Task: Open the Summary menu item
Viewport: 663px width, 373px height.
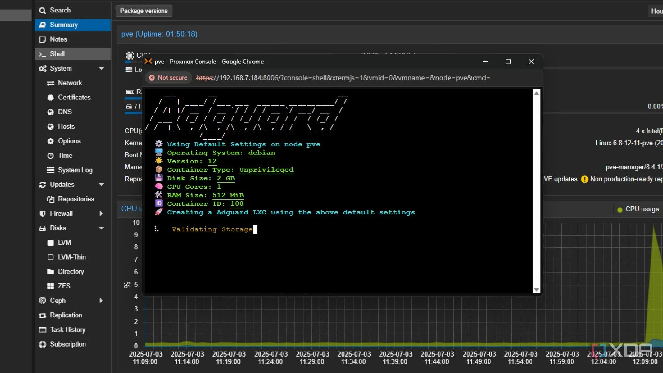Action: (x=72, y=25)
